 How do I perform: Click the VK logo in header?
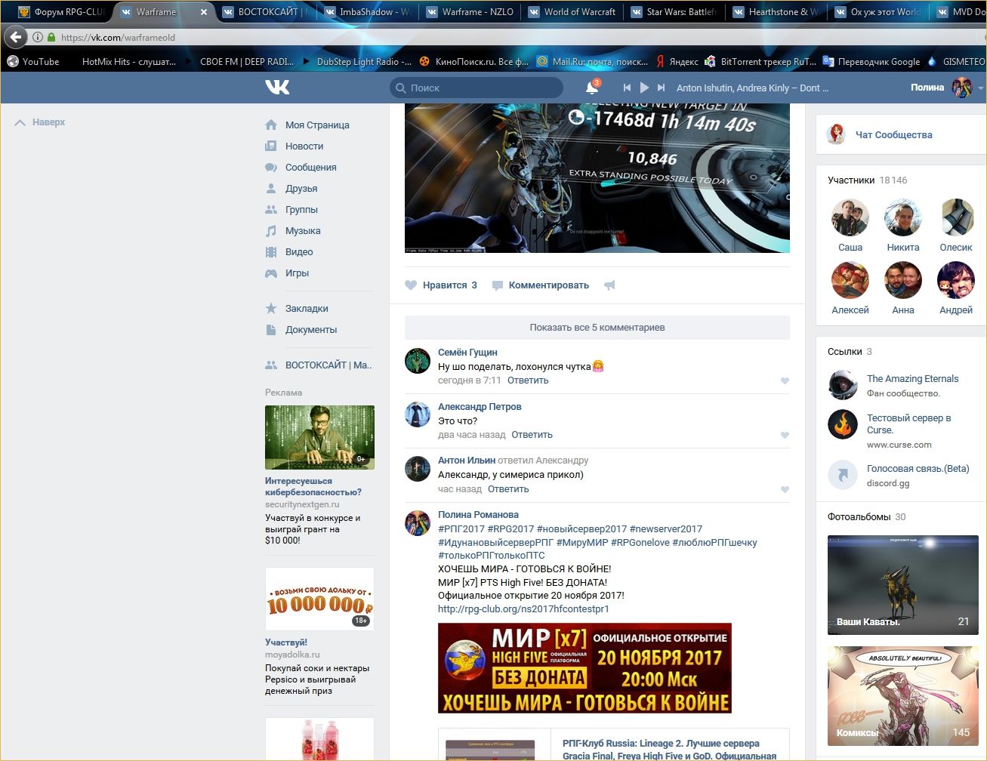pos(277,88)
